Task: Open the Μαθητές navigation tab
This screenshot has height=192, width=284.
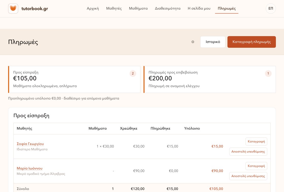Action: (x=114, y=9)
